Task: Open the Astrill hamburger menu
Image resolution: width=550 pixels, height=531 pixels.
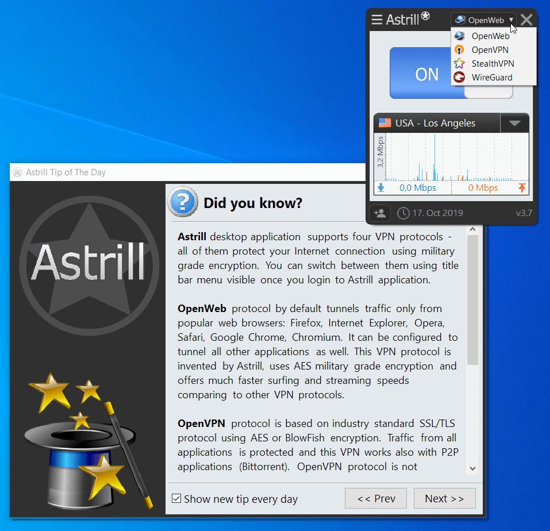Action: (x=376, y=20)
